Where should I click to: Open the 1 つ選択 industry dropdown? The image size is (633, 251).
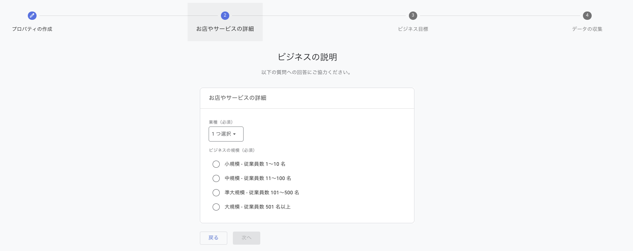tap(226, 134)
